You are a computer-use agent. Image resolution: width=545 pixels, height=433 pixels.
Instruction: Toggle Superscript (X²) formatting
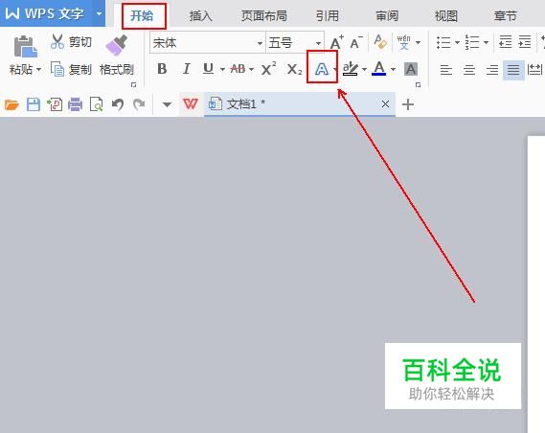(x=269, y=69)
